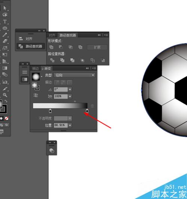Viewport: 187px width, 199px height.
Task: Click the Exclude shape mode icon
Action: (x=80, y=47)
